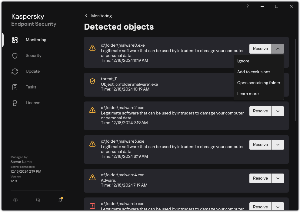Expand the Resolve dropdown for malware3.exe
300x212 pixels.
[x=278, y=144]
